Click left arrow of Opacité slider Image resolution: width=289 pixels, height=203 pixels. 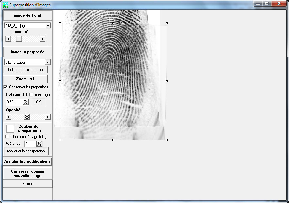click(x=8, y=117)
